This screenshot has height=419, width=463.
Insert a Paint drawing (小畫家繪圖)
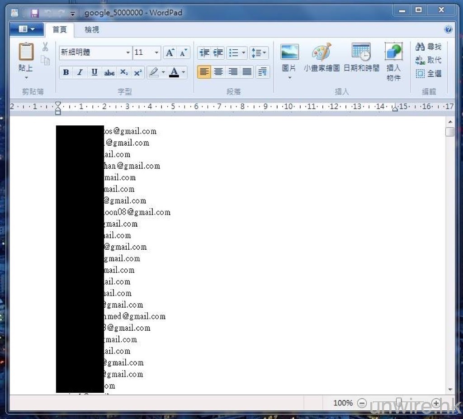[321, 53]
